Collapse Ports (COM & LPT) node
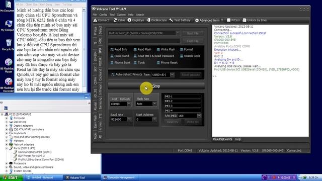Screen dimensions: 322x181 7,148
